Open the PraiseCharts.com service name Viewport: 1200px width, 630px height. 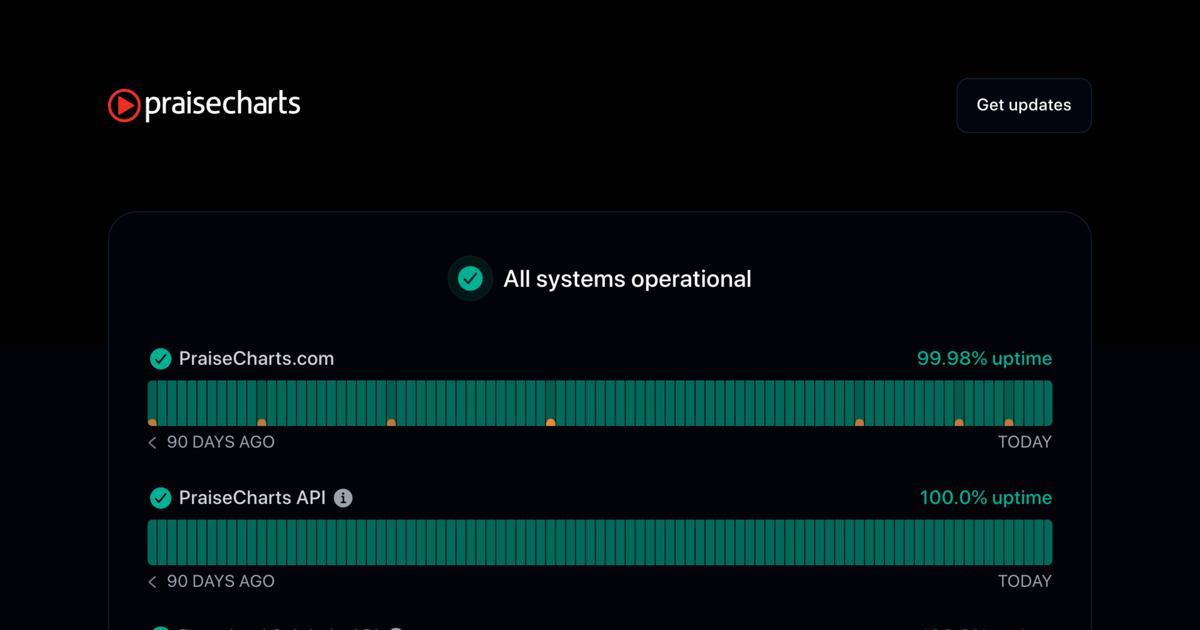[256, 358]
